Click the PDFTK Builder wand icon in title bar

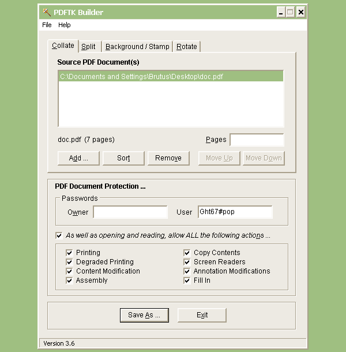47,12
